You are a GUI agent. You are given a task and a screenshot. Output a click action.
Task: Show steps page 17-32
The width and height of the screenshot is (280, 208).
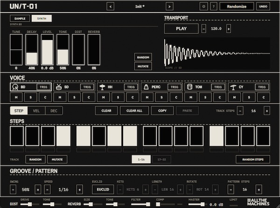(x=162, y=160)
